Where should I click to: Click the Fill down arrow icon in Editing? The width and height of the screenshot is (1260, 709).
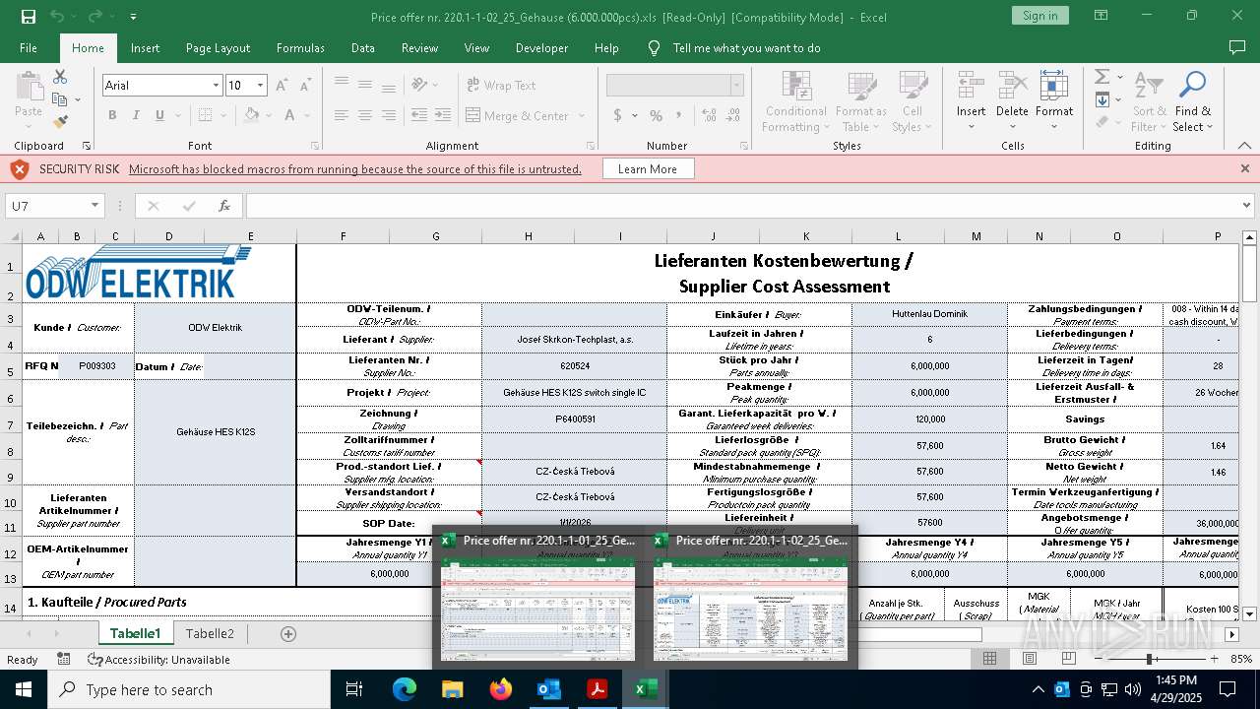1102,99
